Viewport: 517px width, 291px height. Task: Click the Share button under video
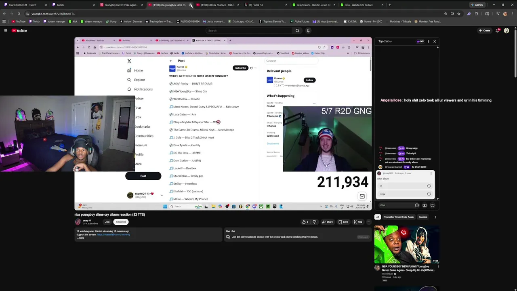pyautogui.click(x=328, y=222)
